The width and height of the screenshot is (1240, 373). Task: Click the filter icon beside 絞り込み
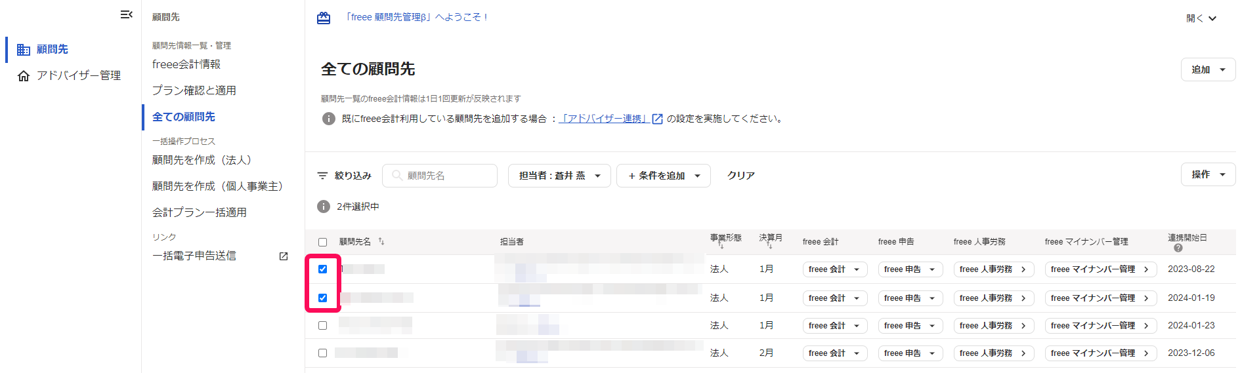click(x=322, y=176)
